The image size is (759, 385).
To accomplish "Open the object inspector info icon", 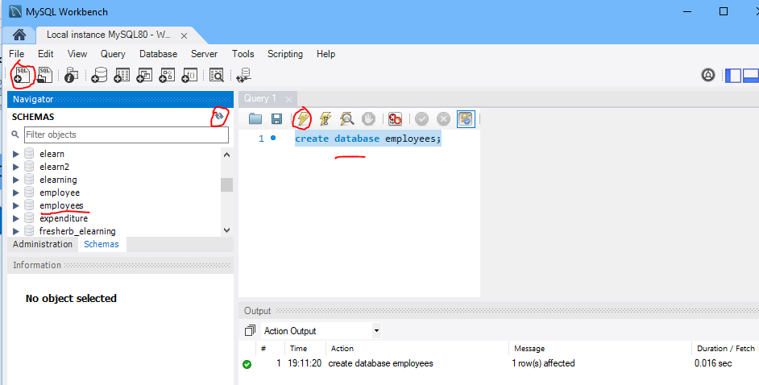I will pos(71,75).
